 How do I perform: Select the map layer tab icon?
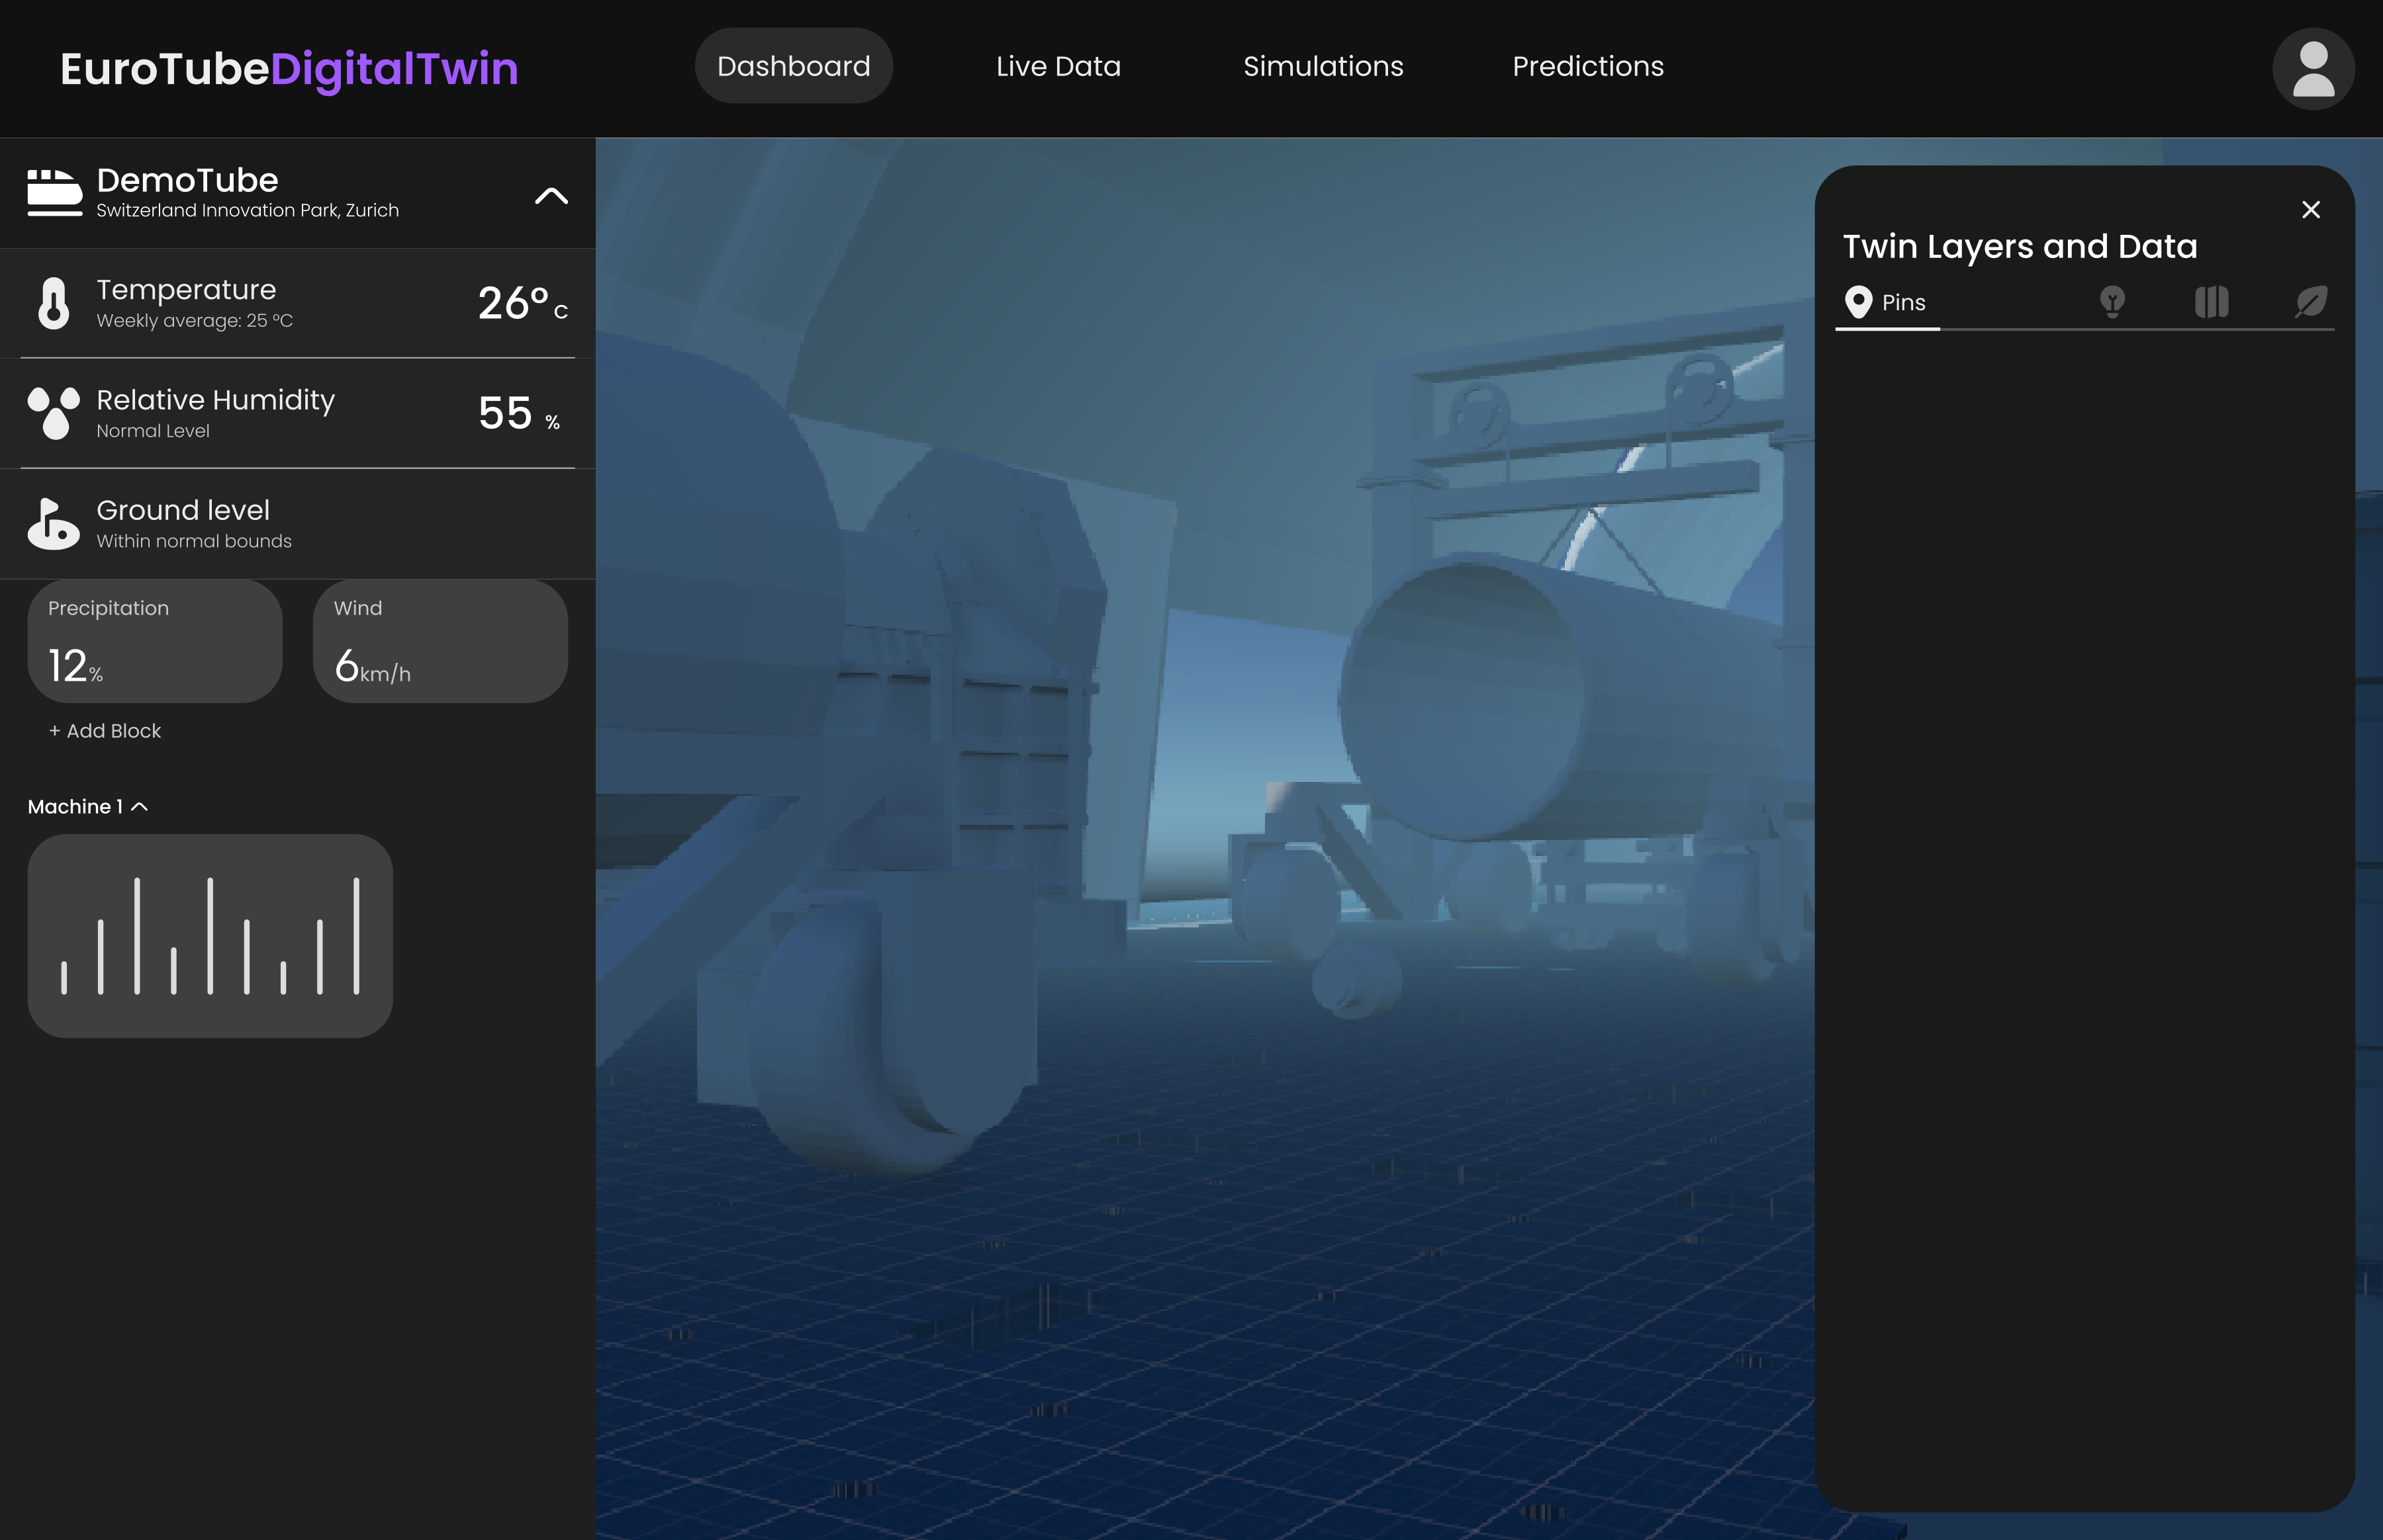[2211, 302]
